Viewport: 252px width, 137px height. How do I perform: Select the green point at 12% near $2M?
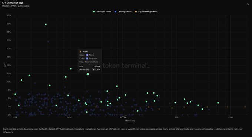[x=29, y=75]
